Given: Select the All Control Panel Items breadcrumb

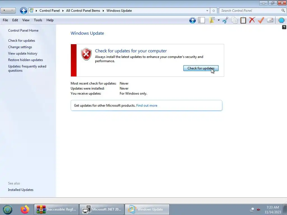Looking at the screenshot, I should coord(83,11).
